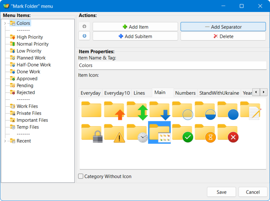
Task: Click the move item up arrow button
Action: [84, 27]
